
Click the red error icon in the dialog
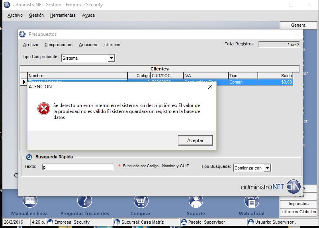tap(44, 109)
